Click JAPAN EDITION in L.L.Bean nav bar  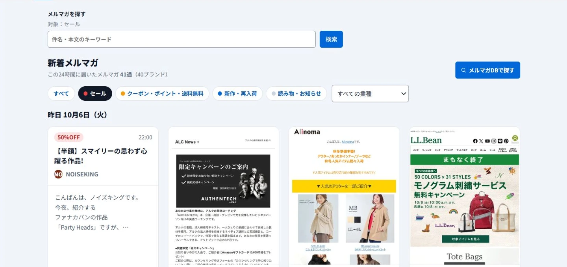pos(513,150)
